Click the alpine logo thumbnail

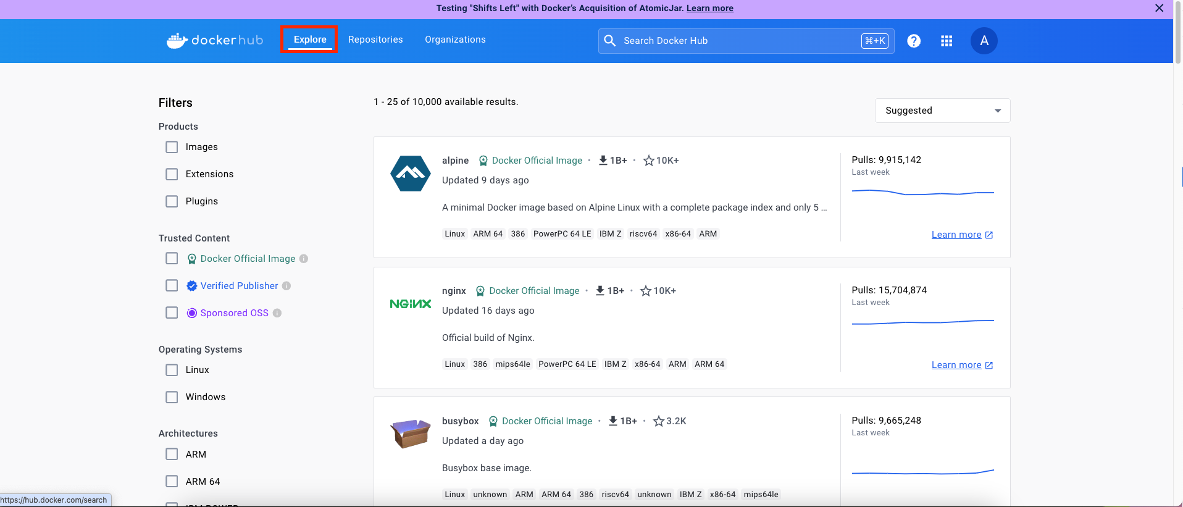pyautogui.click(x=411, y=174)
